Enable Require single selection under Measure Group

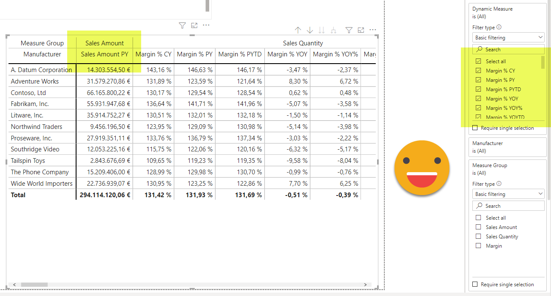475,284
